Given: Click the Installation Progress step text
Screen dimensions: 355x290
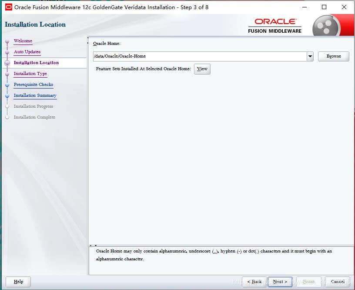Looking at the screenshot, I should 33,106.
